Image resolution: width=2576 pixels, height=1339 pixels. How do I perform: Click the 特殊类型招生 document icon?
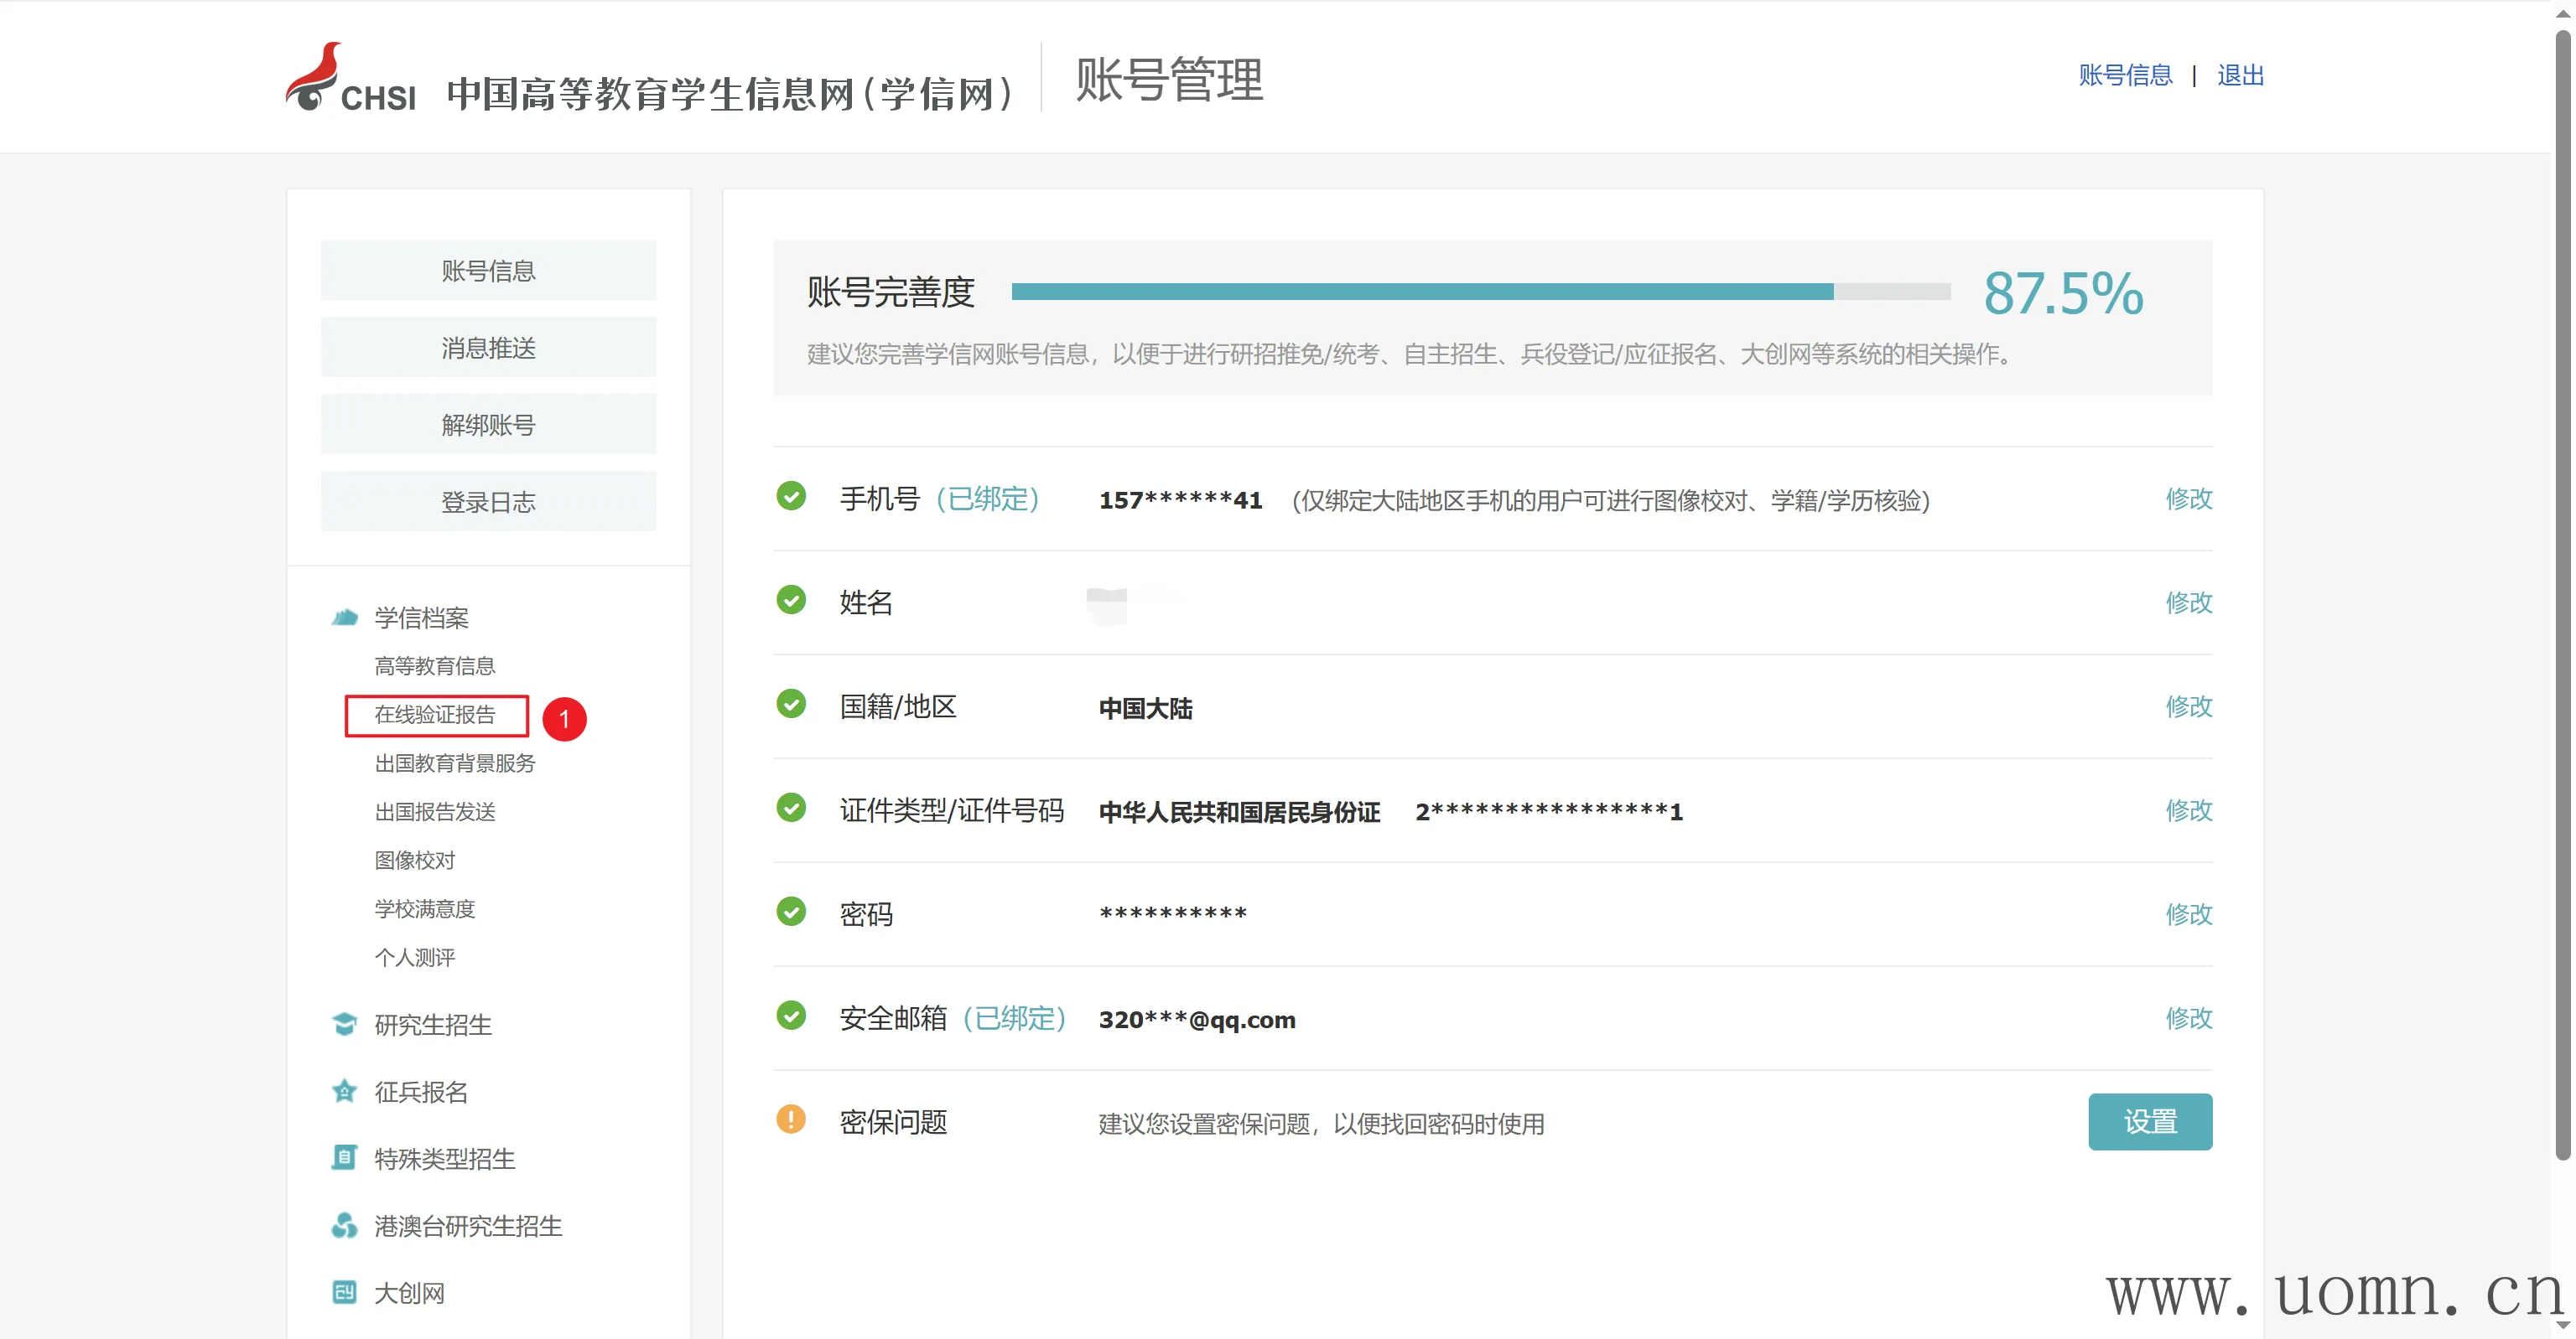pos(344,1158)
